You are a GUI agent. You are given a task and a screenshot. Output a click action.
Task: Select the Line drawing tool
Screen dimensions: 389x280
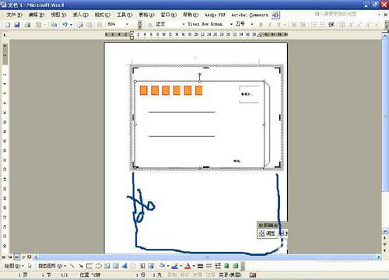72,266
